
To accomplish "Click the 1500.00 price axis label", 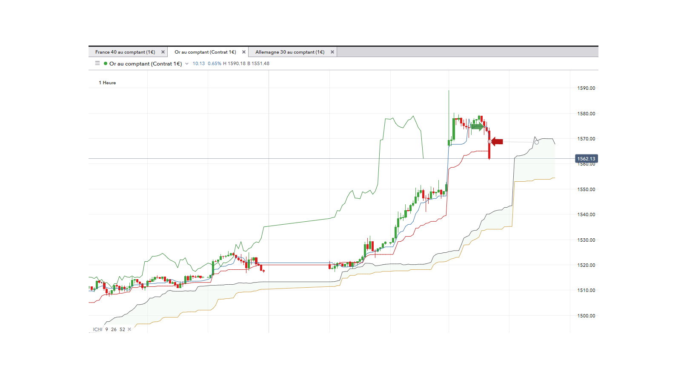I will point(586,316).
